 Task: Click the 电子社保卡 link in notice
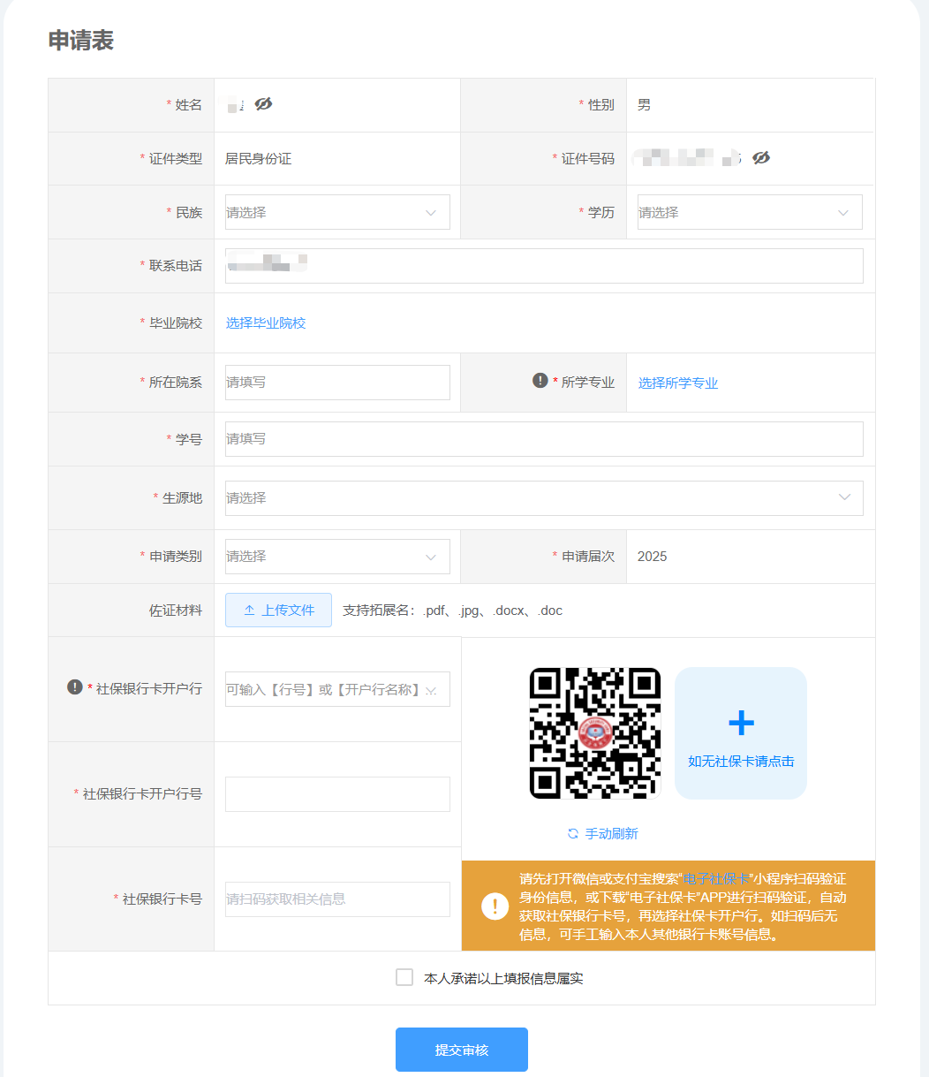pos(716,879)
